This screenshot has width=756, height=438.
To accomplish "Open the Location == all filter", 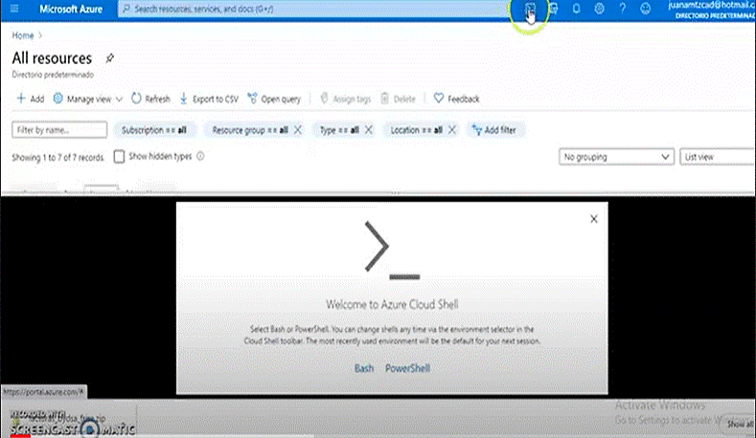I will 416,130.
